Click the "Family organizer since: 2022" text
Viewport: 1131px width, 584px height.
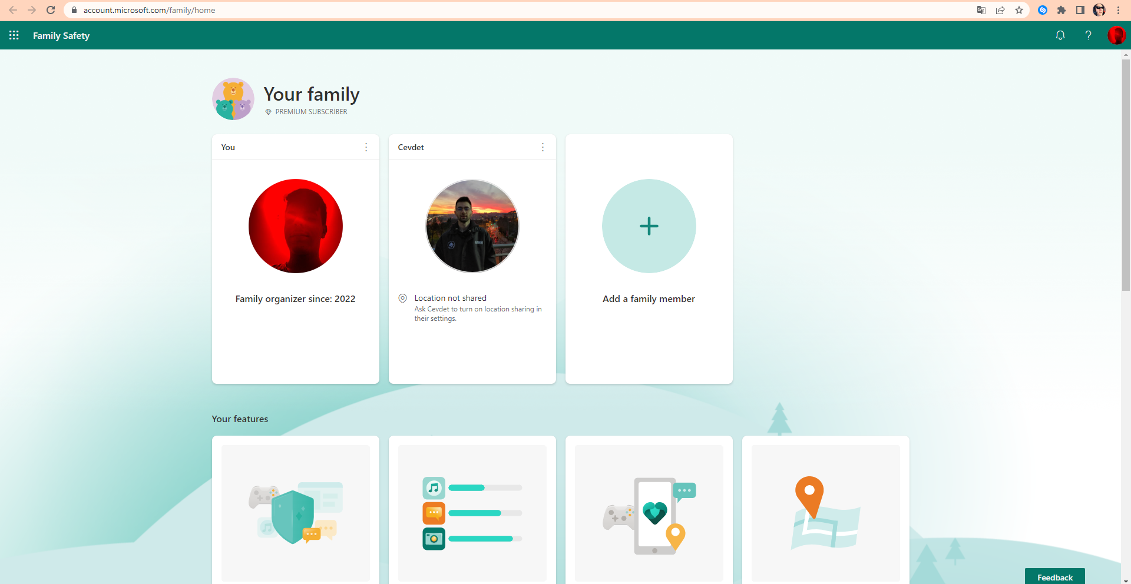pos(296,299)
